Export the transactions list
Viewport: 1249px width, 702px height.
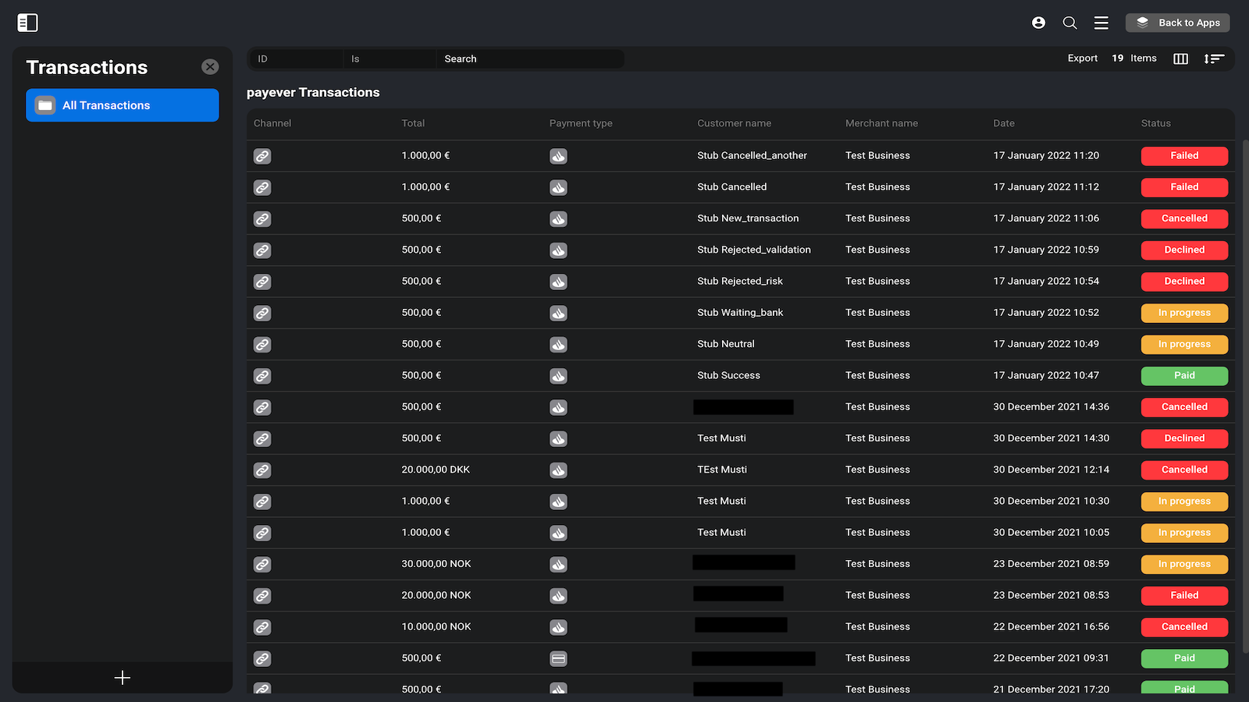pos(1082,58)
